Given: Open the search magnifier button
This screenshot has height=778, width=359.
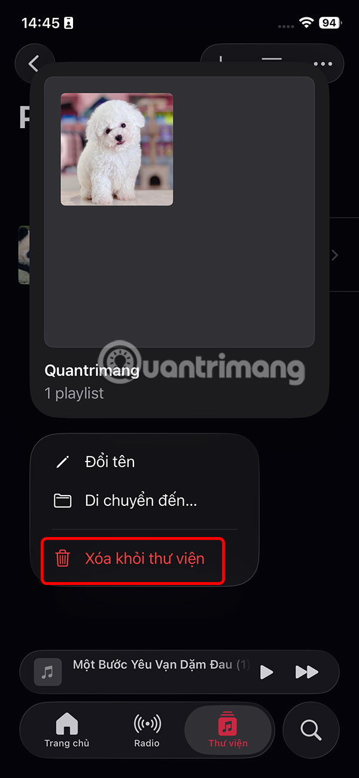Looking at the screenshot, I should point(311,730).
